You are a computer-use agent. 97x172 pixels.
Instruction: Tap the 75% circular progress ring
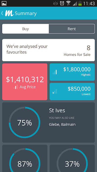pos(25,123)
